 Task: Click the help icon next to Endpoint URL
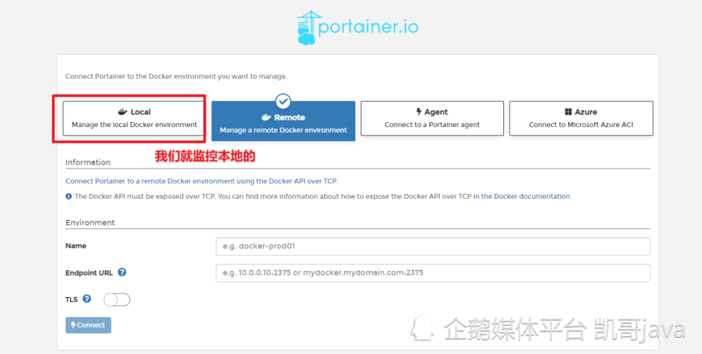tap(122, 272)
